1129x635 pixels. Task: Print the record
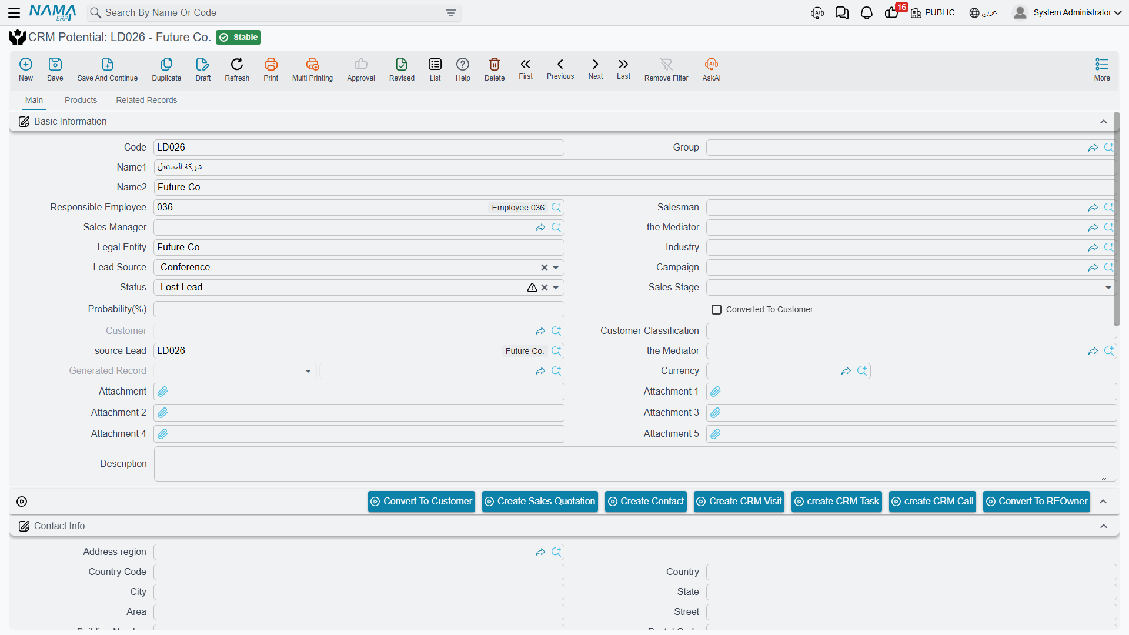271,69
